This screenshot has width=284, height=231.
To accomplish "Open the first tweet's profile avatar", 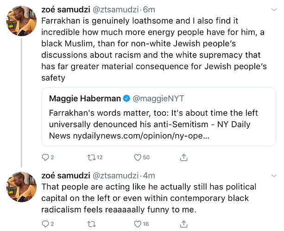I will click(21, 21).
